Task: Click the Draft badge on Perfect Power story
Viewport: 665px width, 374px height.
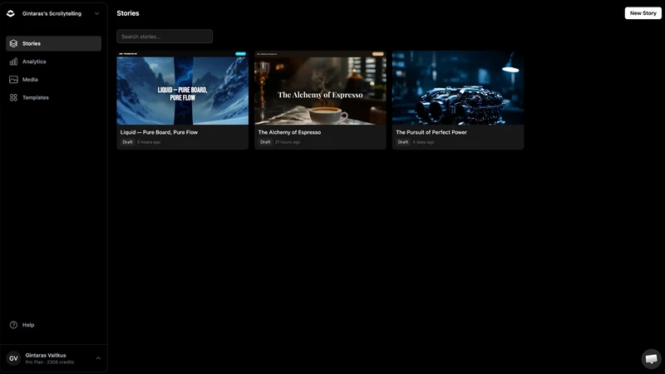Action: (403, 142)
